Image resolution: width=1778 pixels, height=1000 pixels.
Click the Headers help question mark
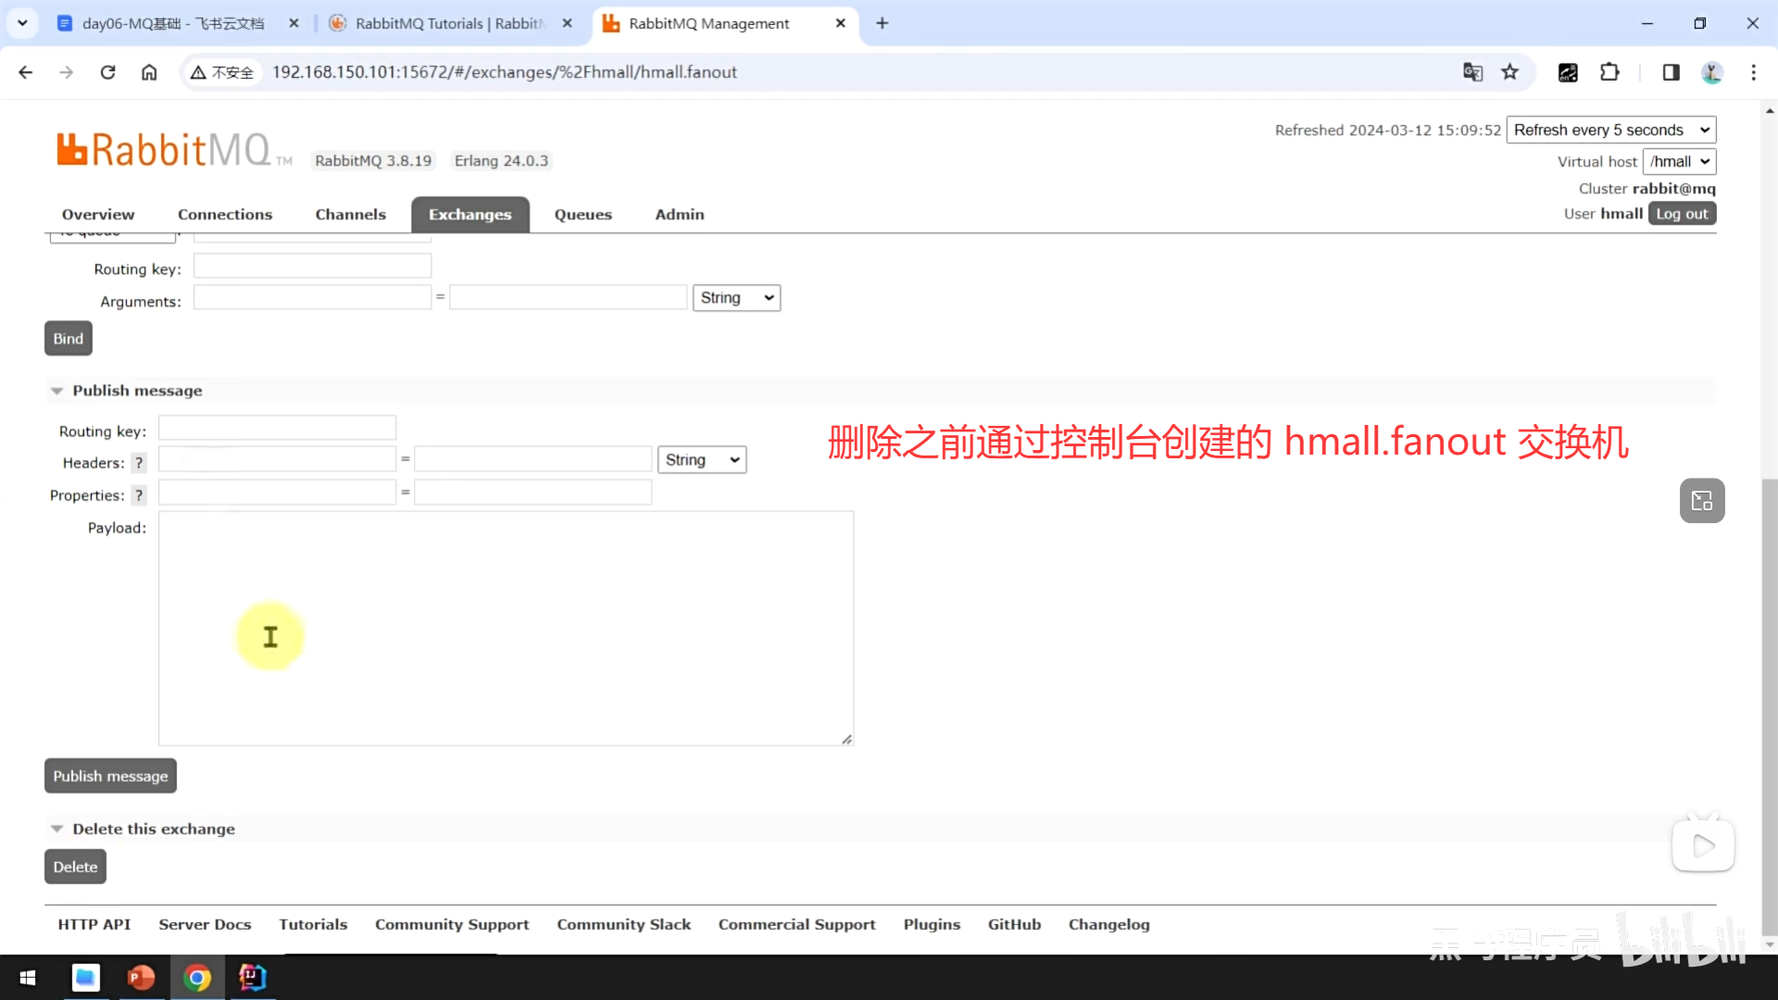(139, 463)
